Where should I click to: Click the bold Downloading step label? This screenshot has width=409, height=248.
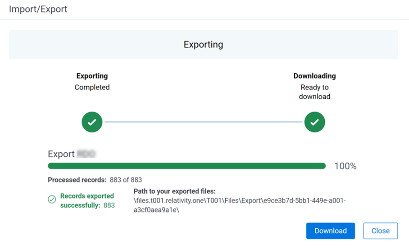click(314, 76)
